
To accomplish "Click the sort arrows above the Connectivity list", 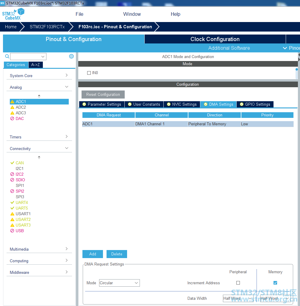I will coord(39,157).
